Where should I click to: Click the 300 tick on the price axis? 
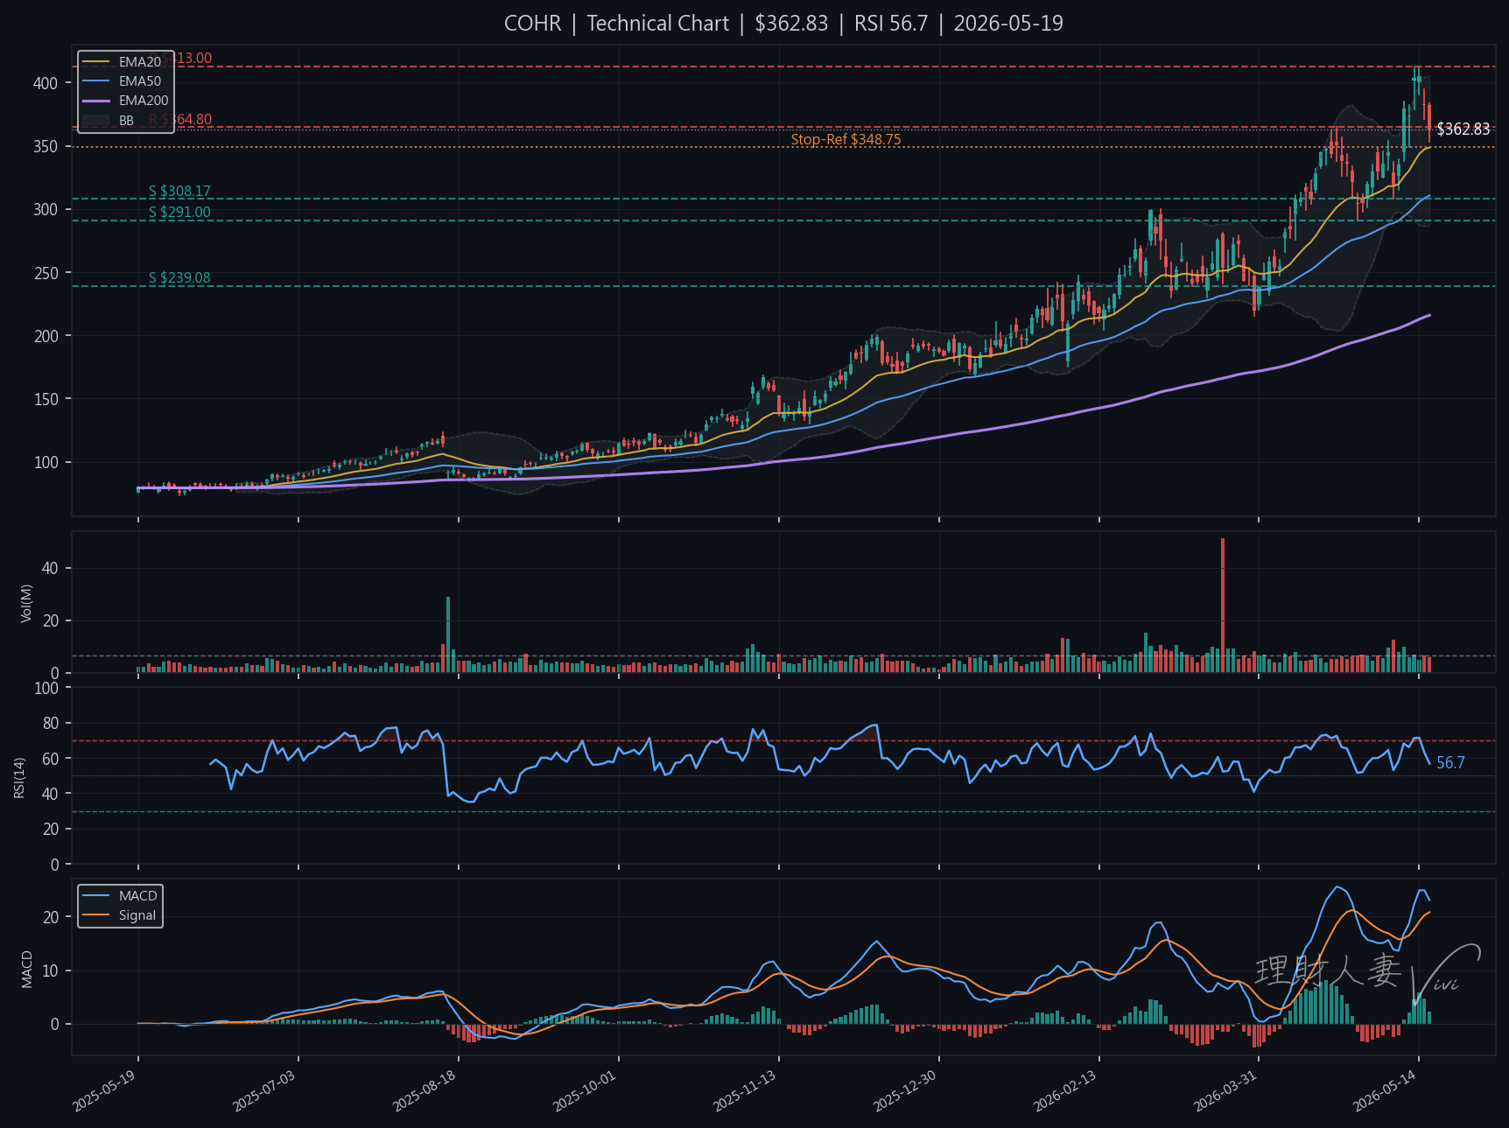46,209
